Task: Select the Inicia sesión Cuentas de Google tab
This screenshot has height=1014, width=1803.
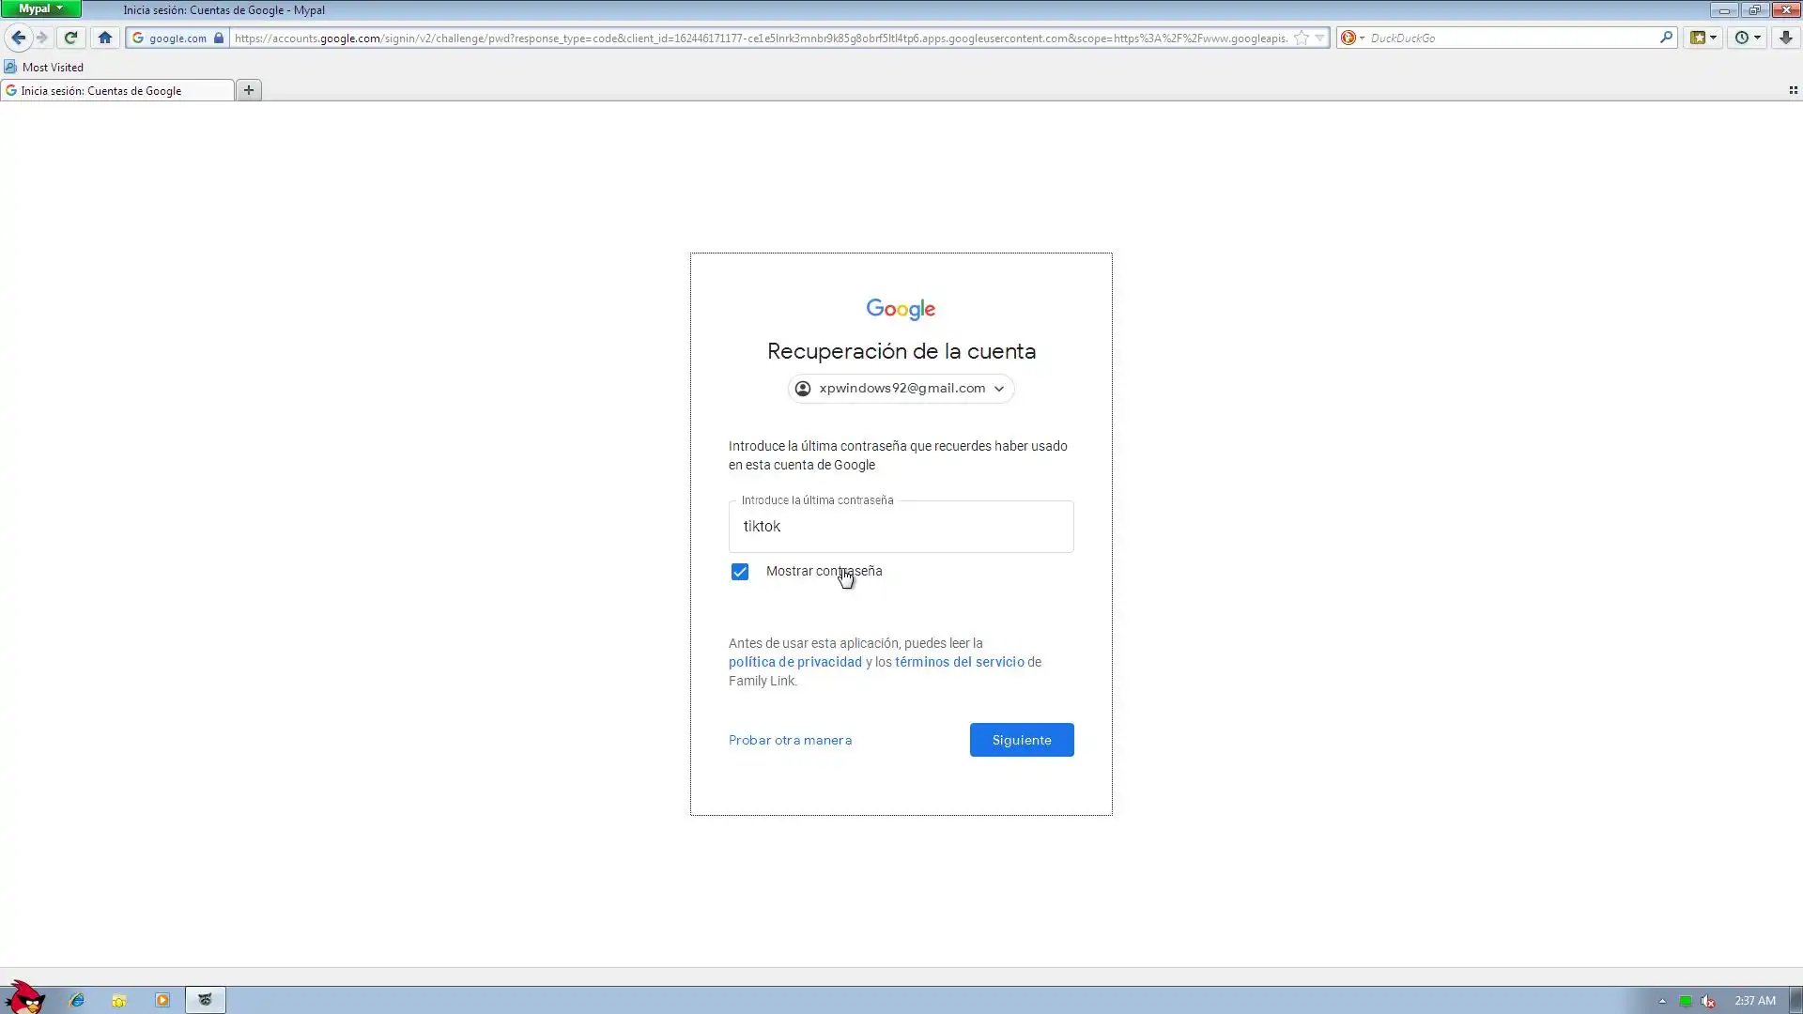Action: (101, 91)
